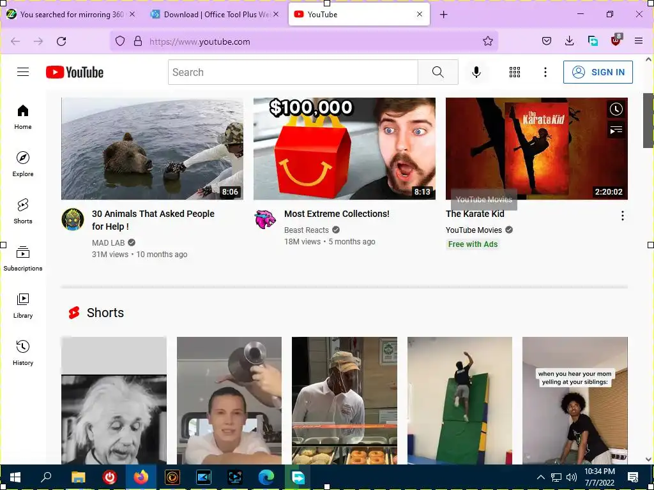
Task: View site security padlock info
Action: coord(138,41)
